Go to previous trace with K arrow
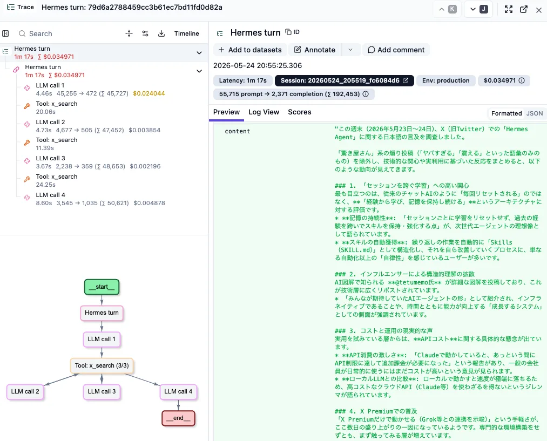This screenshot has width=547, height=441. coord(447,9)
